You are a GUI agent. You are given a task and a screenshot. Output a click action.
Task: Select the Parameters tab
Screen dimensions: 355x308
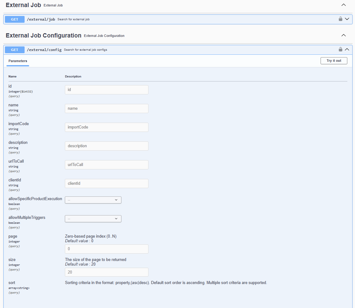[x=18, y=61]
